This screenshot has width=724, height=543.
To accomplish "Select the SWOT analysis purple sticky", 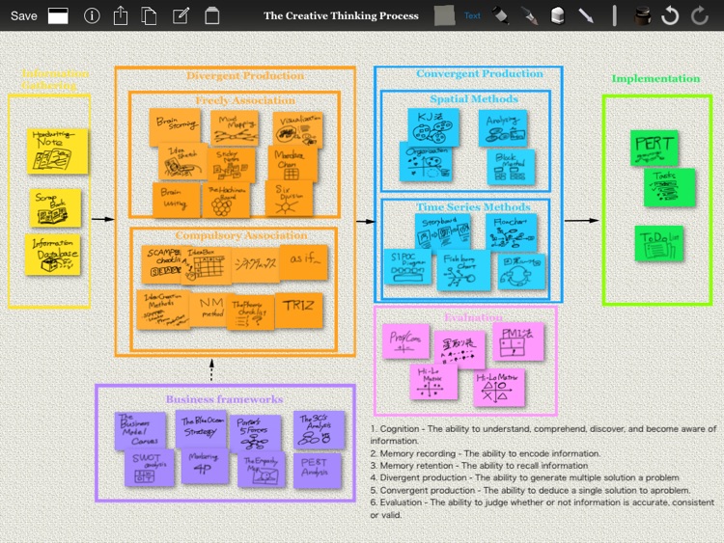I will click(149, 467).
